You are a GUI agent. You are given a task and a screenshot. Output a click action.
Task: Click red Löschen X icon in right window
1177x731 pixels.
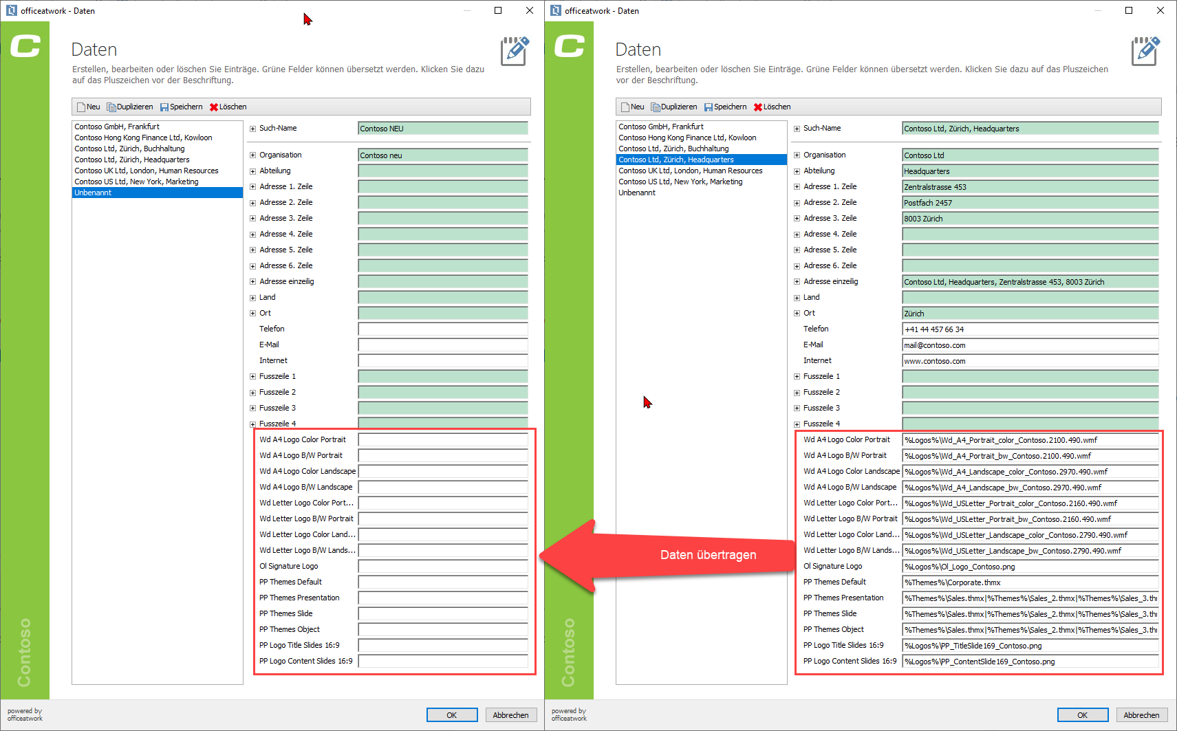tap(758, 107)
